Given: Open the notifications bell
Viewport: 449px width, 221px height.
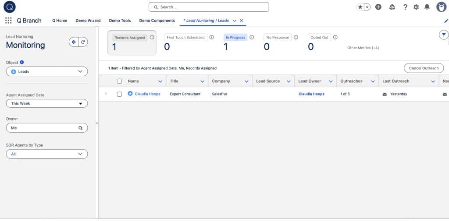Looking at the screenshot, I should [x=427, y=7].
